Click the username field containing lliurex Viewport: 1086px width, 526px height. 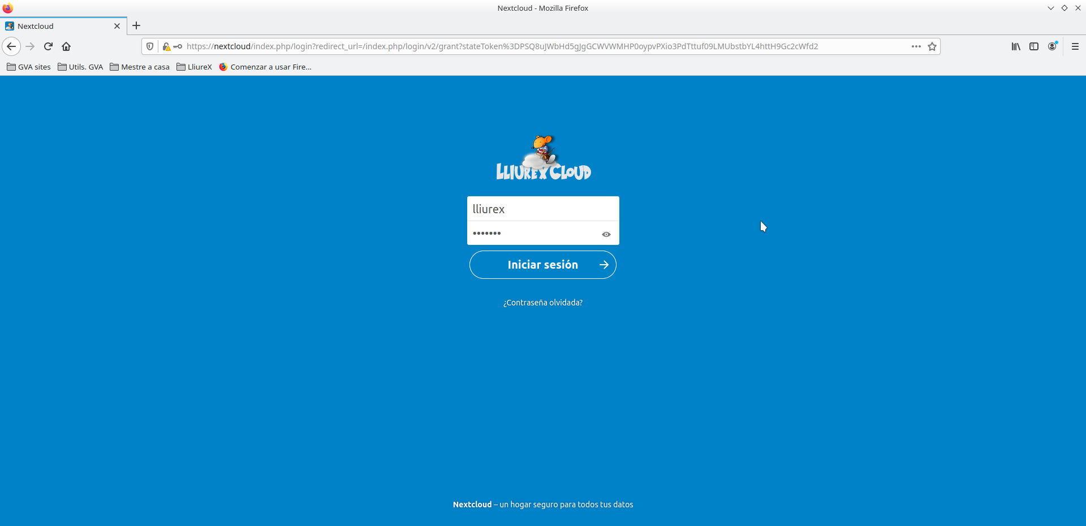click(542, 209)
